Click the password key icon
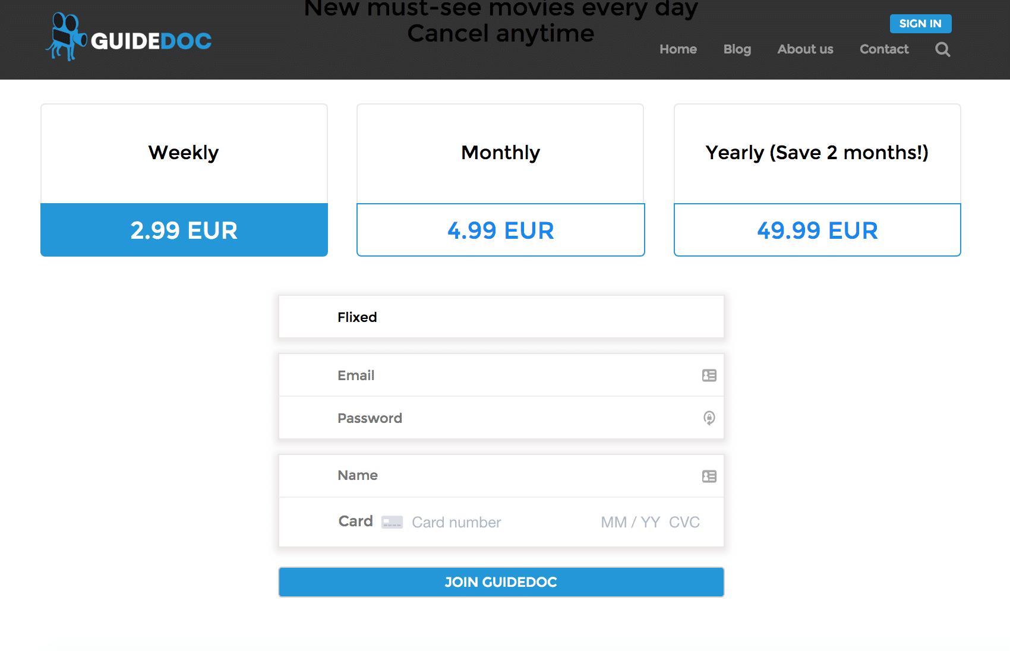1010x651 pixels. [709, 418]
